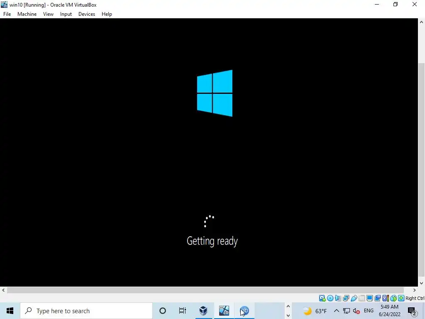Click the recording status icon

click(x=377, y=298)
